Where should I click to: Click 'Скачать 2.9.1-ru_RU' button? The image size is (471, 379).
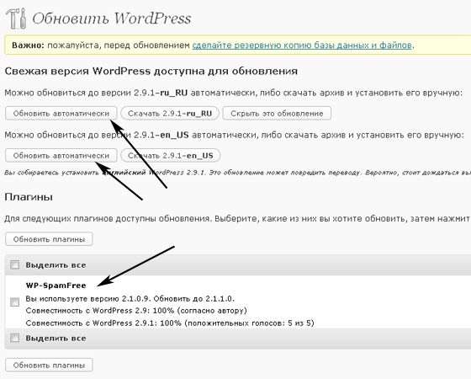pyautogui.click(x=170, y=114)
